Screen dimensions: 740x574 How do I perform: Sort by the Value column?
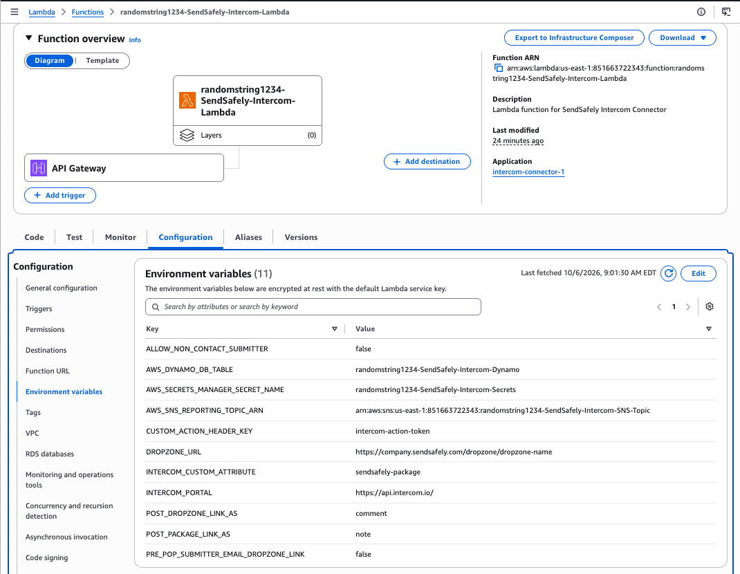click(708, 328)
